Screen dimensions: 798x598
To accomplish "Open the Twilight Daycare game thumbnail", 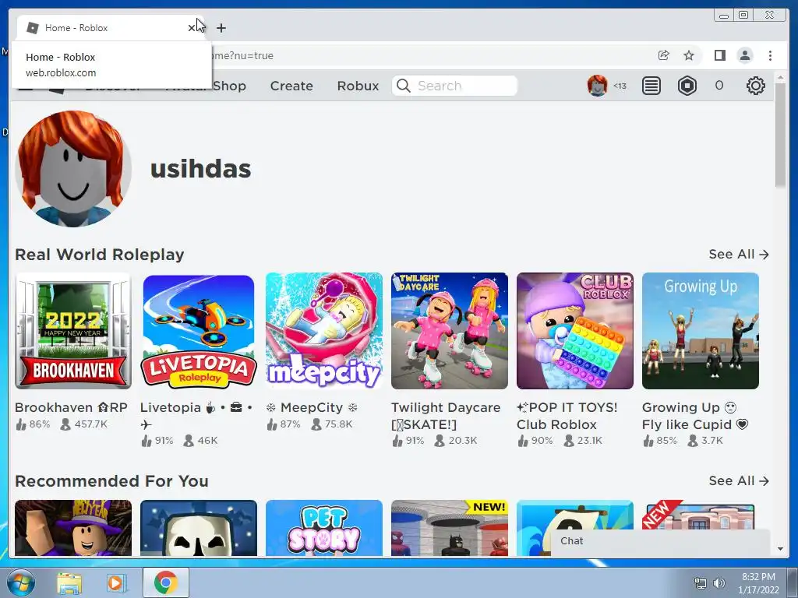I will 450,331.
